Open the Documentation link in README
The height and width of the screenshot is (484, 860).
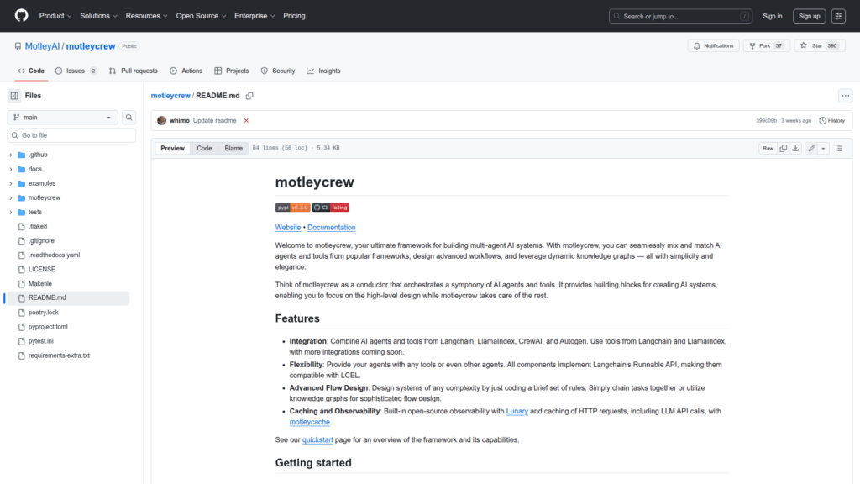pos(331,228)
